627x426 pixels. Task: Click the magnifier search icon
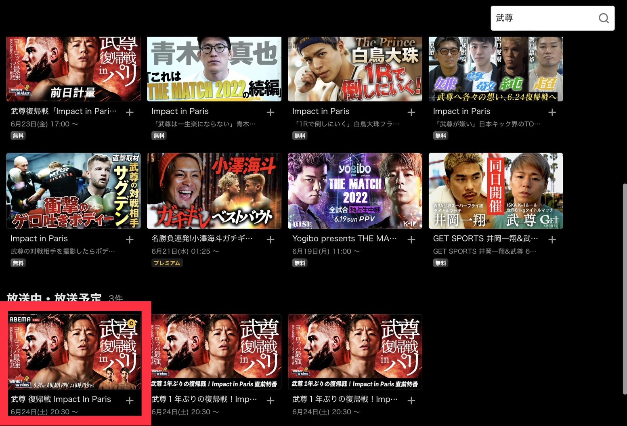pos(604,18)
